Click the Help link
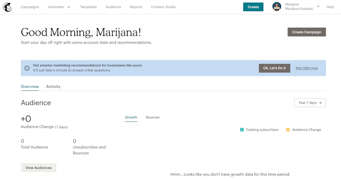This screenshot has width=341, height=181. coord(330,7)
